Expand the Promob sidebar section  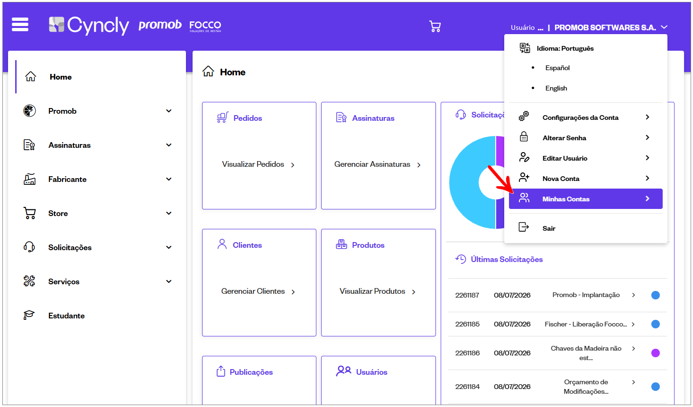coord(169,111)
